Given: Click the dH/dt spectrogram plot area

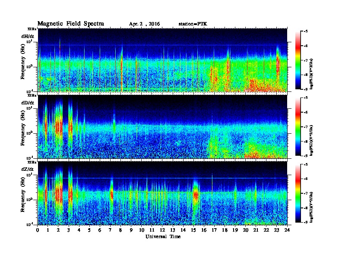Looking at the screenshot, I should 162,60.
